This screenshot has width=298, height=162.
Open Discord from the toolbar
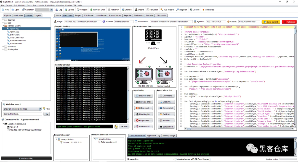(195, 10)
